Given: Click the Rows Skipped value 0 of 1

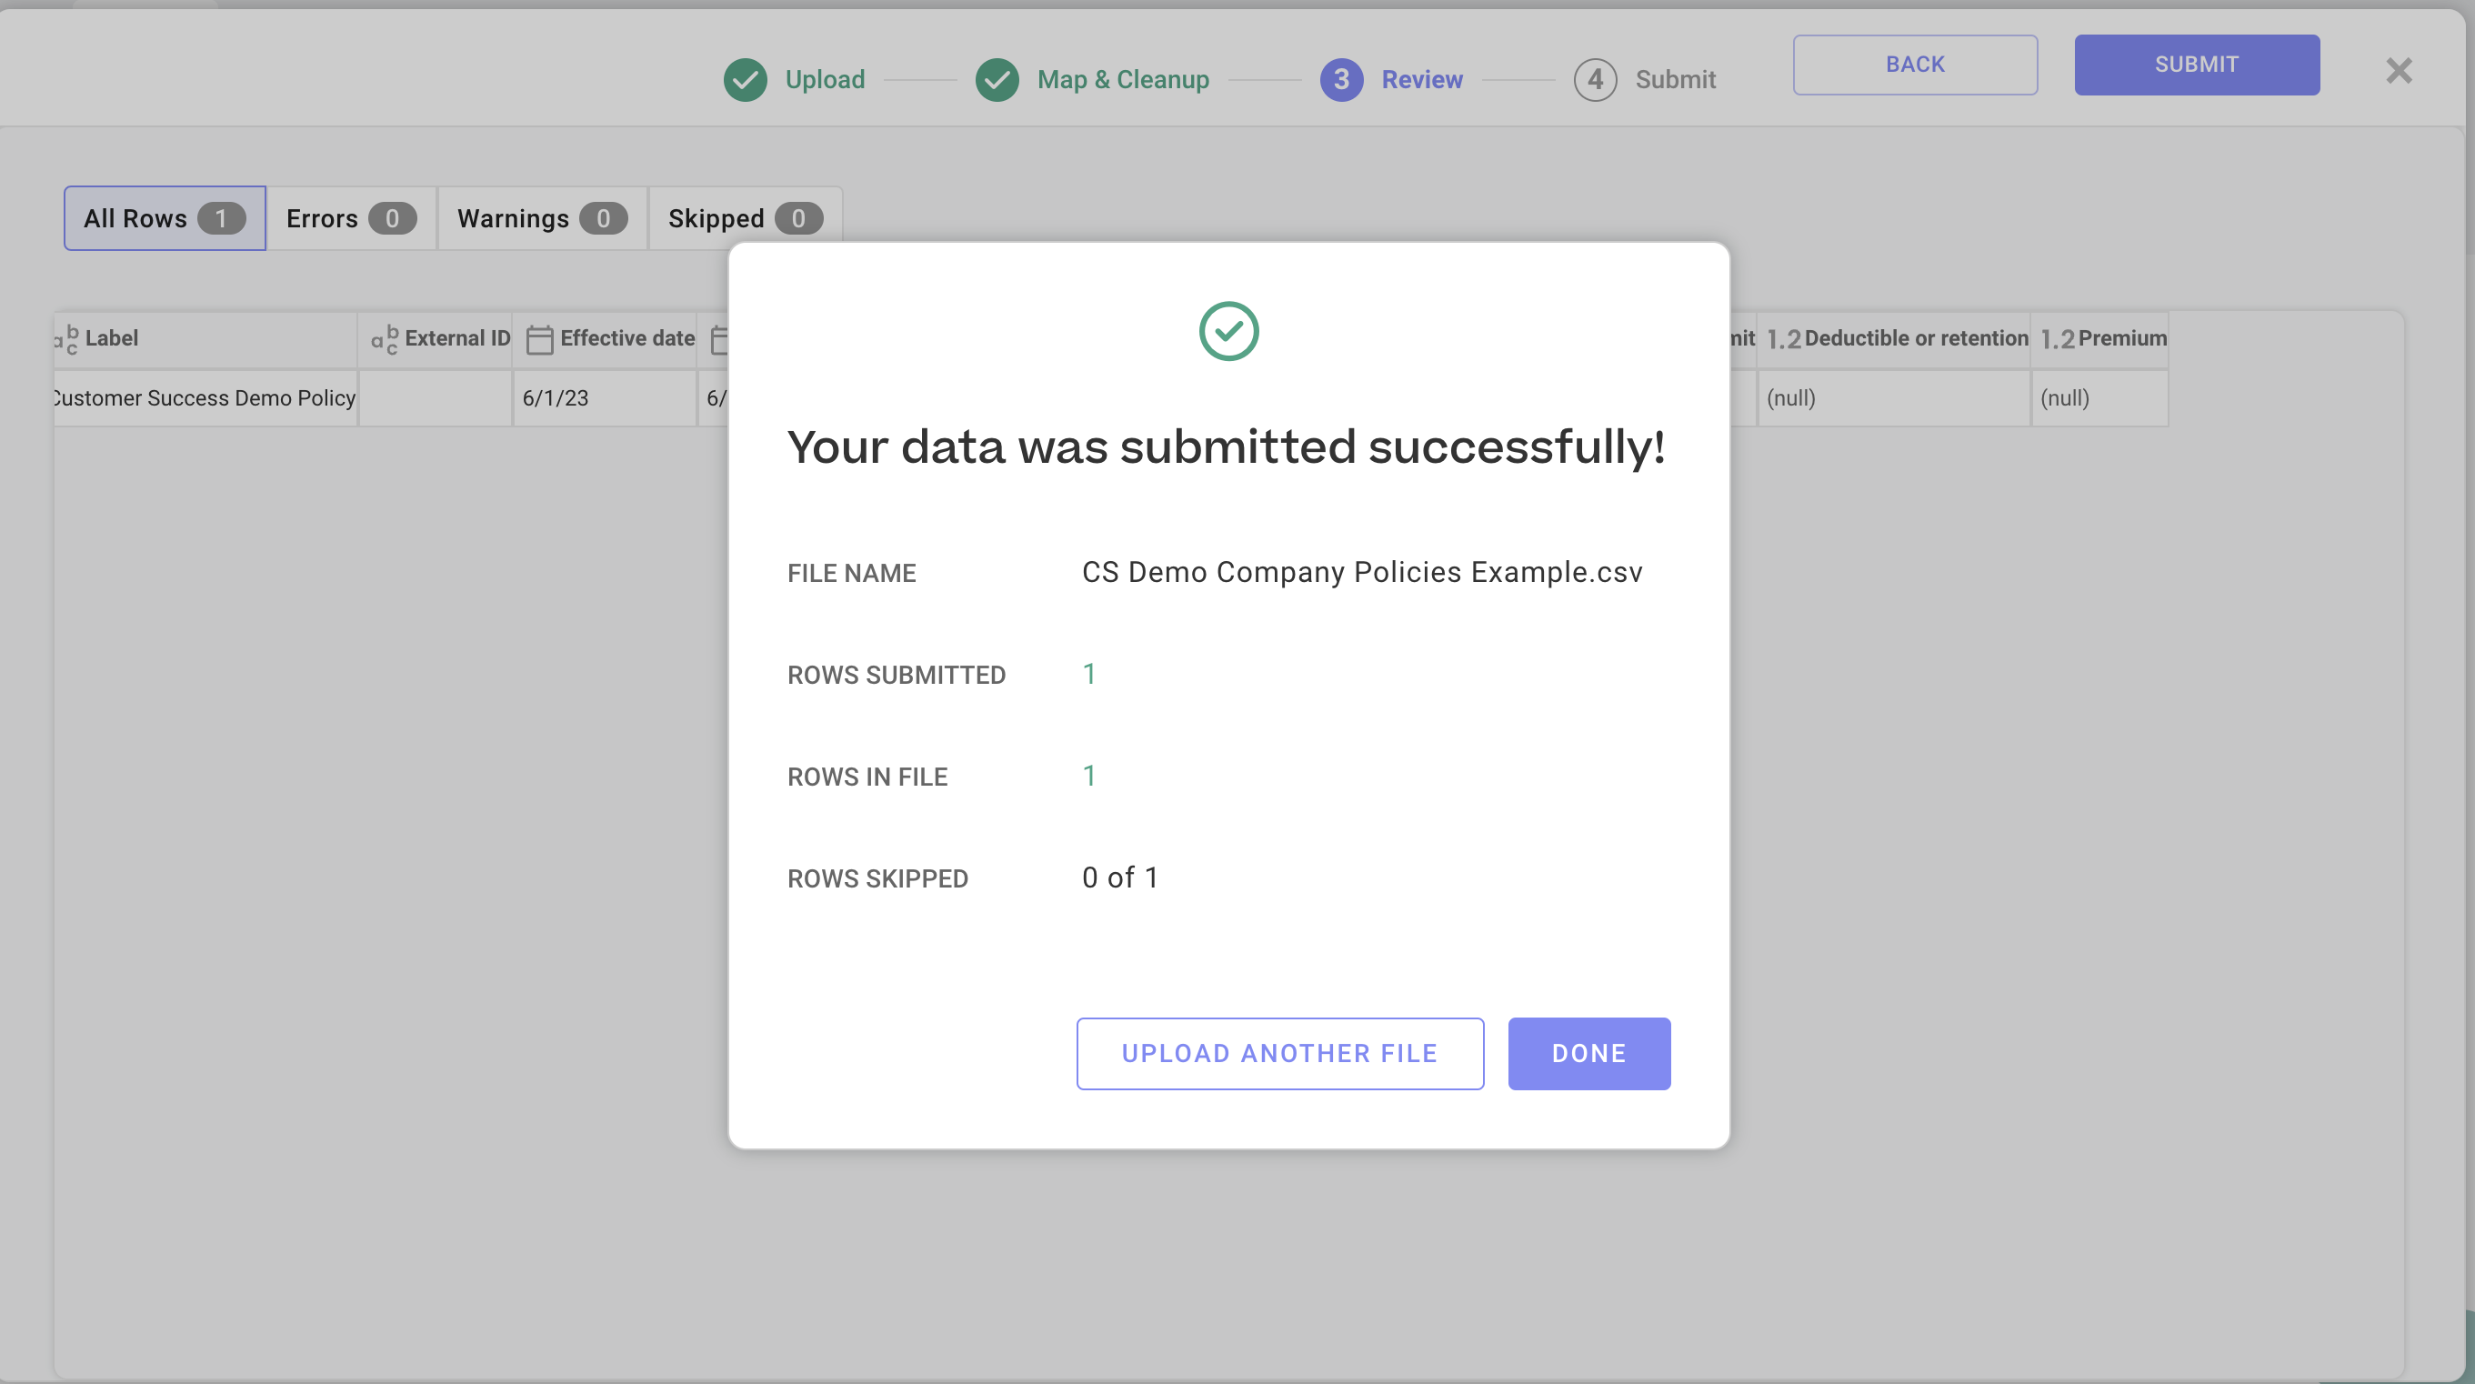Looking at the screenshot, I should point(1120,878).
